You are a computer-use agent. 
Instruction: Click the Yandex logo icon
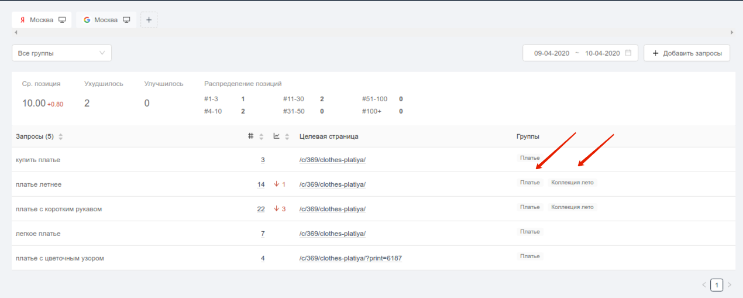pyautogui.click(x=22, y=20)
